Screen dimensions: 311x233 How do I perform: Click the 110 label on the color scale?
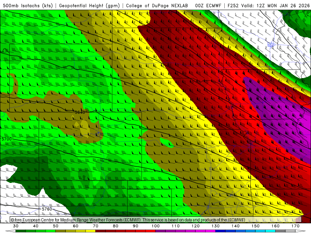pyautogui.click(x=176, y=226)
